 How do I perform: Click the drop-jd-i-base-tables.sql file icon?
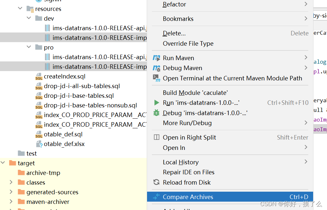pyautogui.click(x=39, y=96)
